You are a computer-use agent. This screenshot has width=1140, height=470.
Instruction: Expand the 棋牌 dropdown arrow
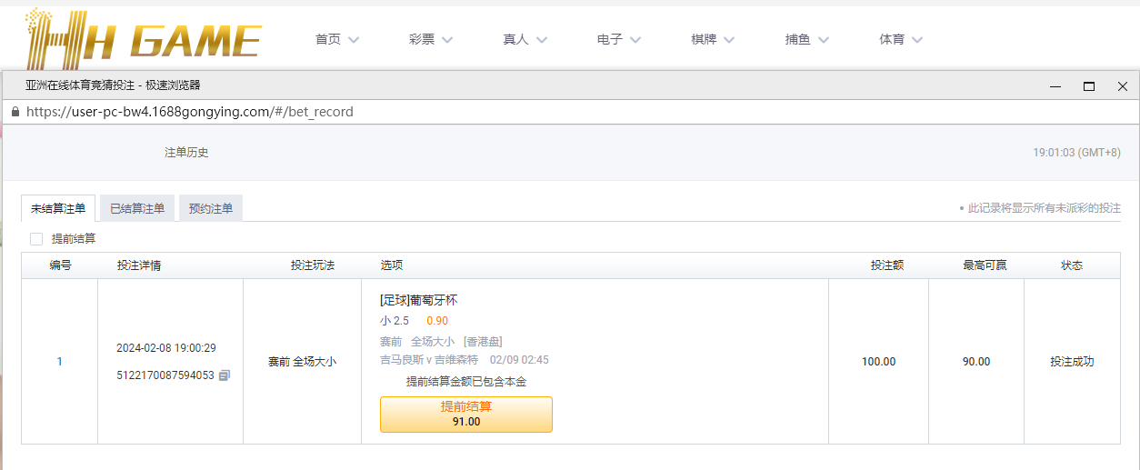tap(729, 40)
